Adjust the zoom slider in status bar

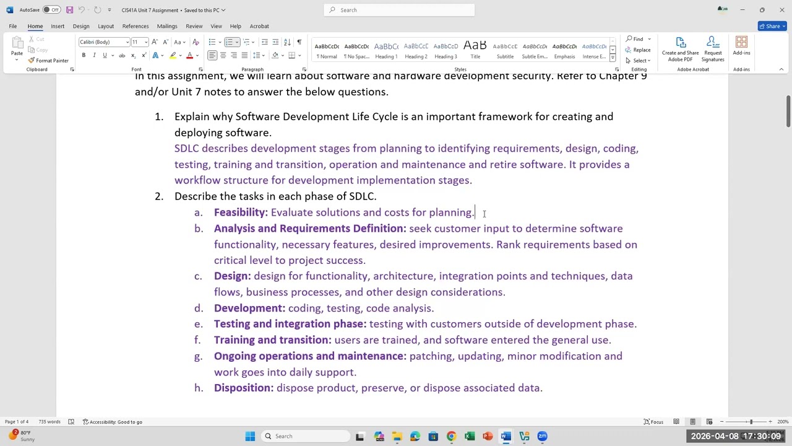pos(751,422)
